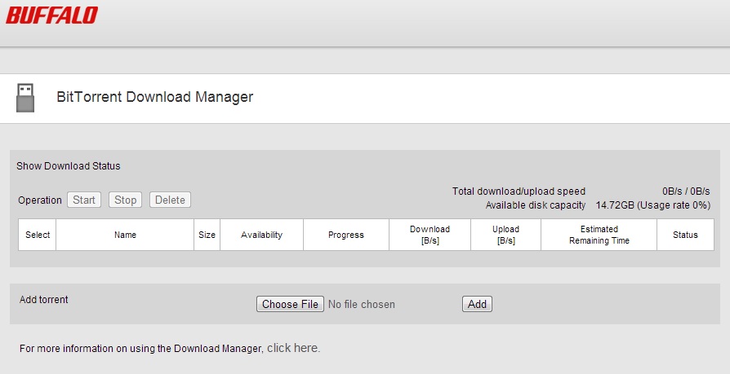Click the Upload [B/s] column header
Screen dimensions: 730x374
click(505, 235)
